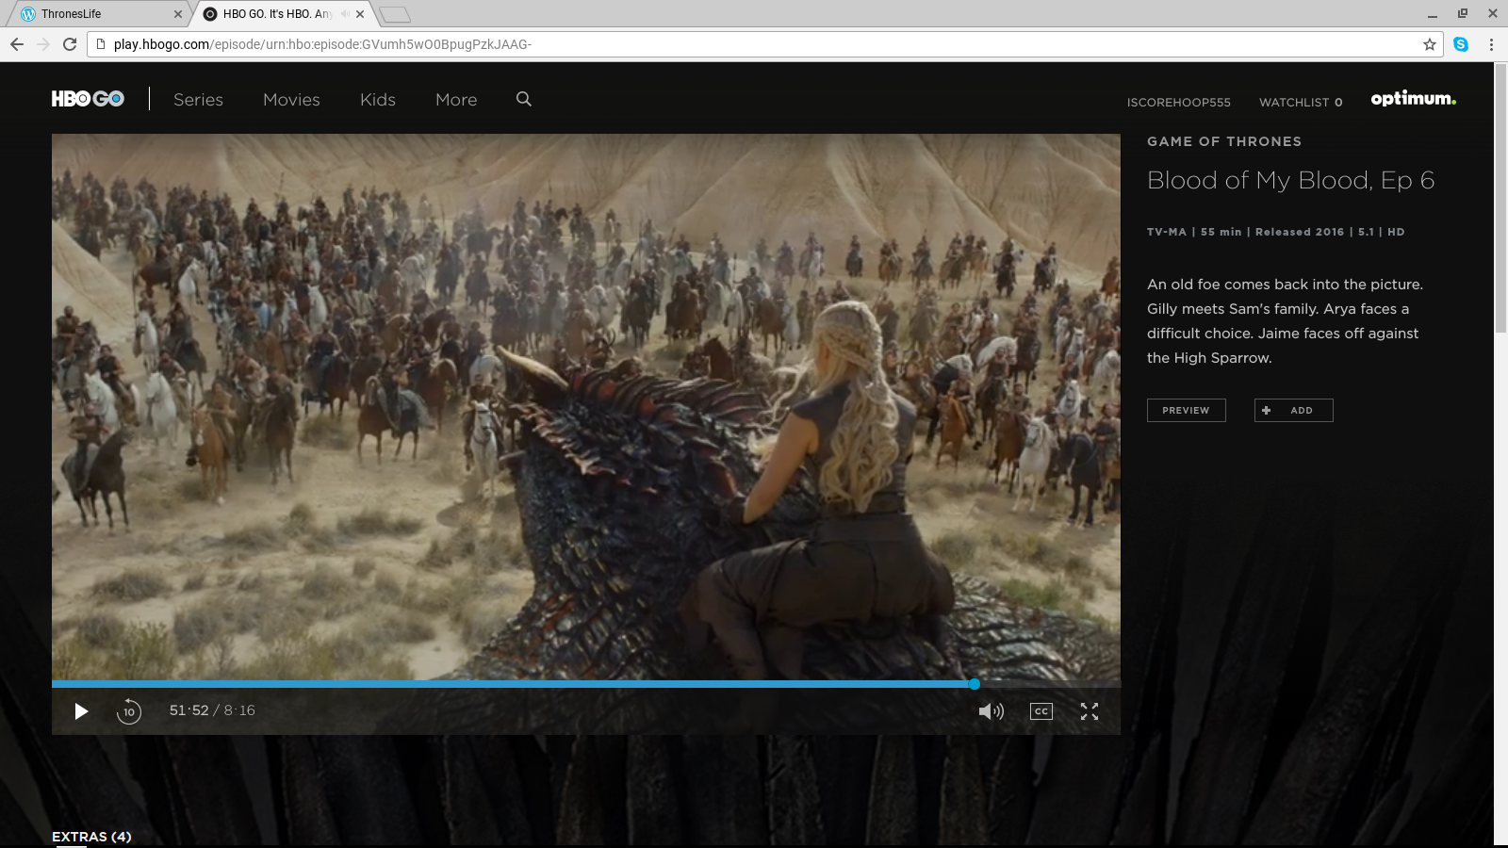Click the HBO GO search icon
The image size is (1508, 848).
pos(524,99)
